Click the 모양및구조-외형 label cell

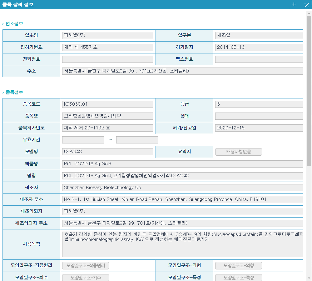click(184, 265)
